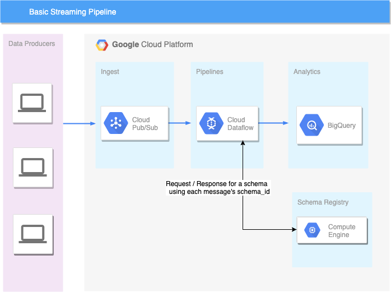Image resolution: width=391 pixels, height=292 pixels.
Task: Select the BigQuery hexagon icon
Action: click(311, 125)
